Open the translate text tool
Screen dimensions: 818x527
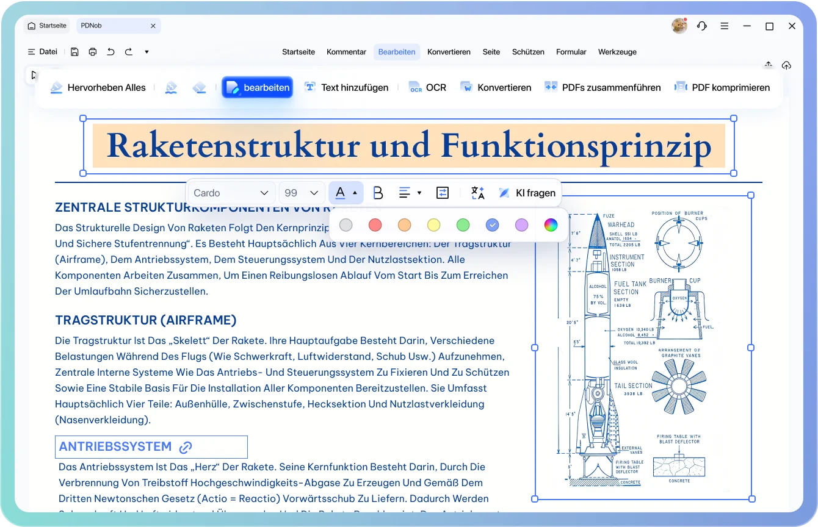tap(477, 193)
